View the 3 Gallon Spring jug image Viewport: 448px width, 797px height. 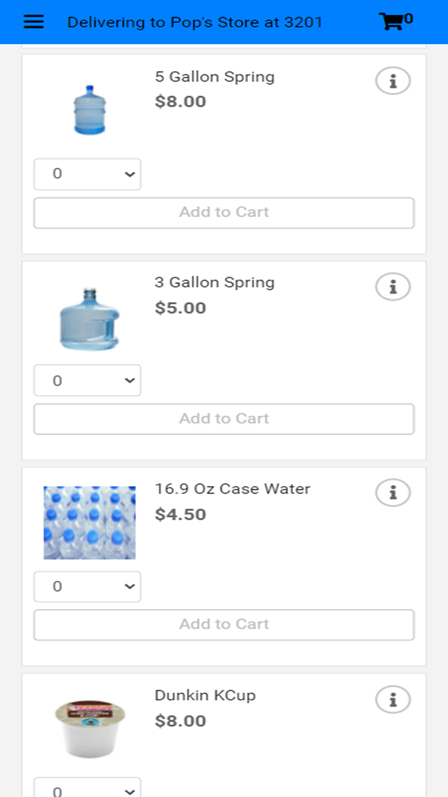point(90,319)
